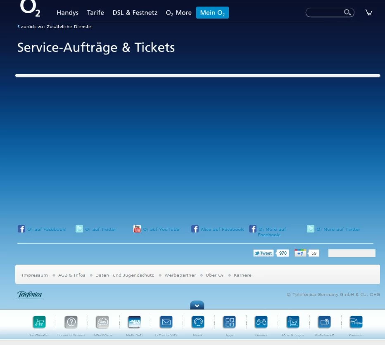
Task: Open the Karriere link
Action: [242, 275]
